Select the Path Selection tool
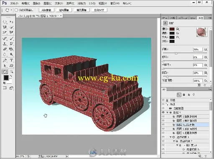This screenshot has height=159, width=214. pyautogui.click(x=5, y=66)
